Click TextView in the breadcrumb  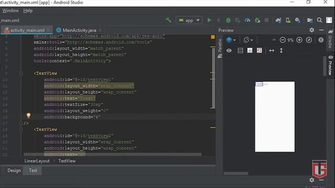coord(67,161)
